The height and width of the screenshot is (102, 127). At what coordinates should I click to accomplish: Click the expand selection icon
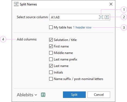coord(101,17)
